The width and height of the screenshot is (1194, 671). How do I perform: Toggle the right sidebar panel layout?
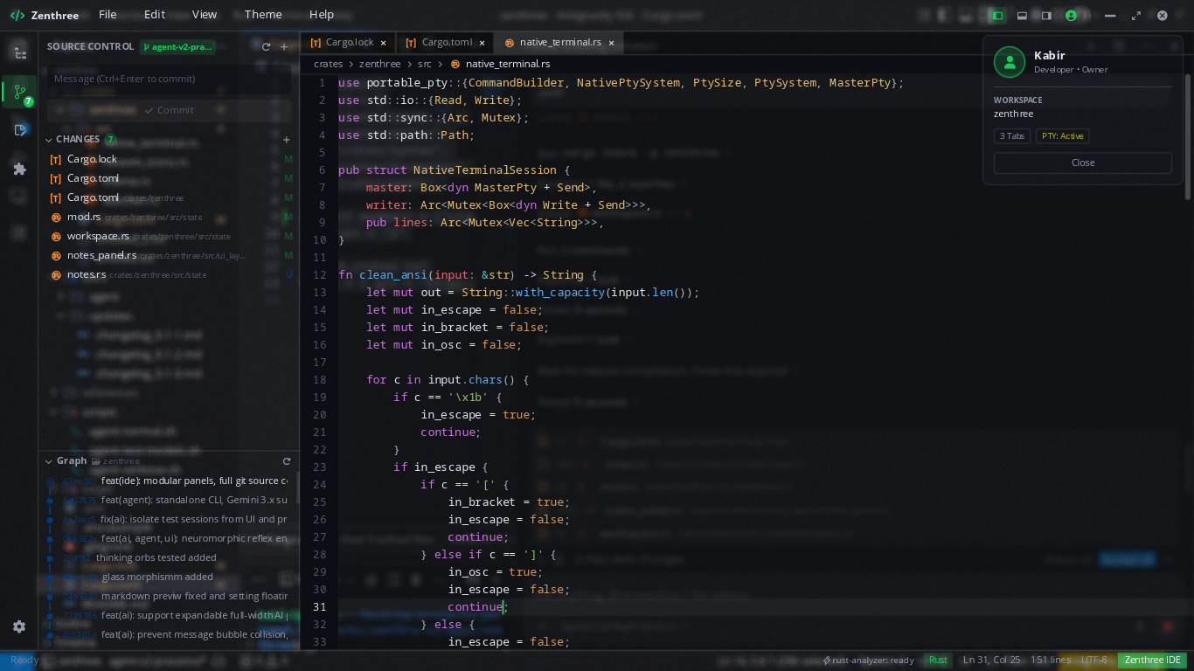1046,16
